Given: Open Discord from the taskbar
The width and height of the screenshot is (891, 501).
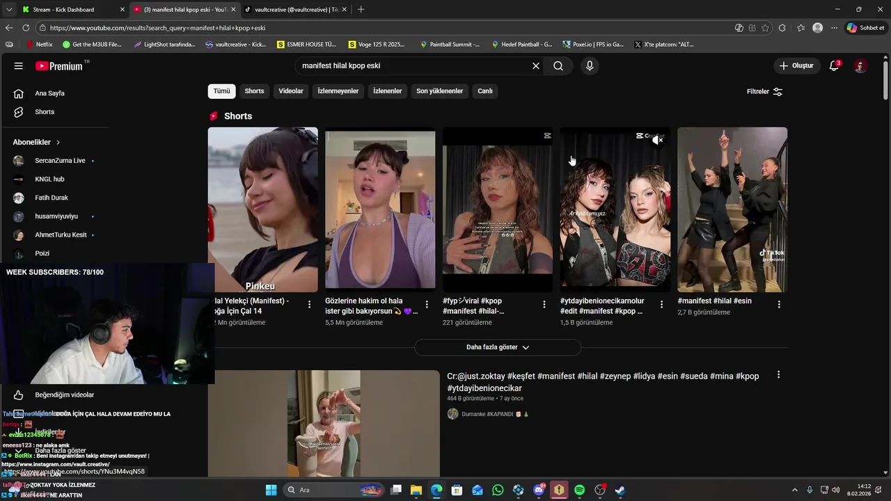Looking at the screenshot, I should tap(539, 490).
